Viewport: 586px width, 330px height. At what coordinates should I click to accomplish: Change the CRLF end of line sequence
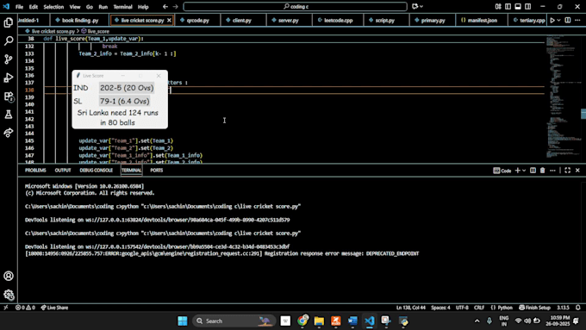(x=479, y=308)
